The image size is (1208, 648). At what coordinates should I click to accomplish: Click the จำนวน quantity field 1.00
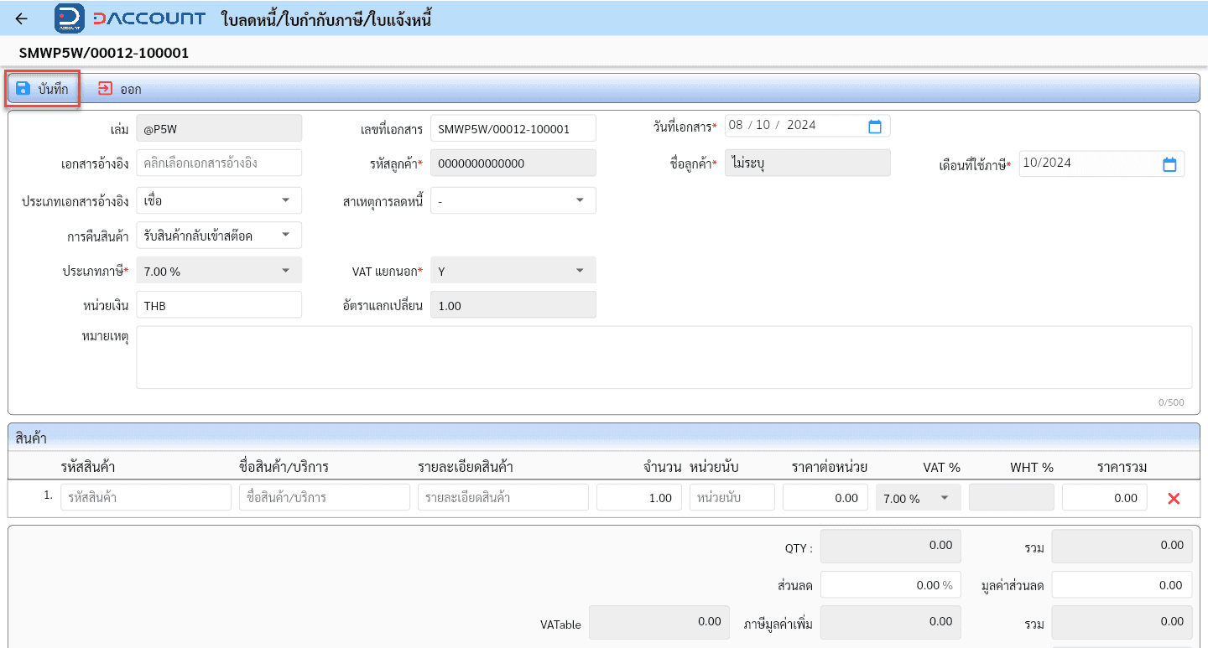coord(639,497)
